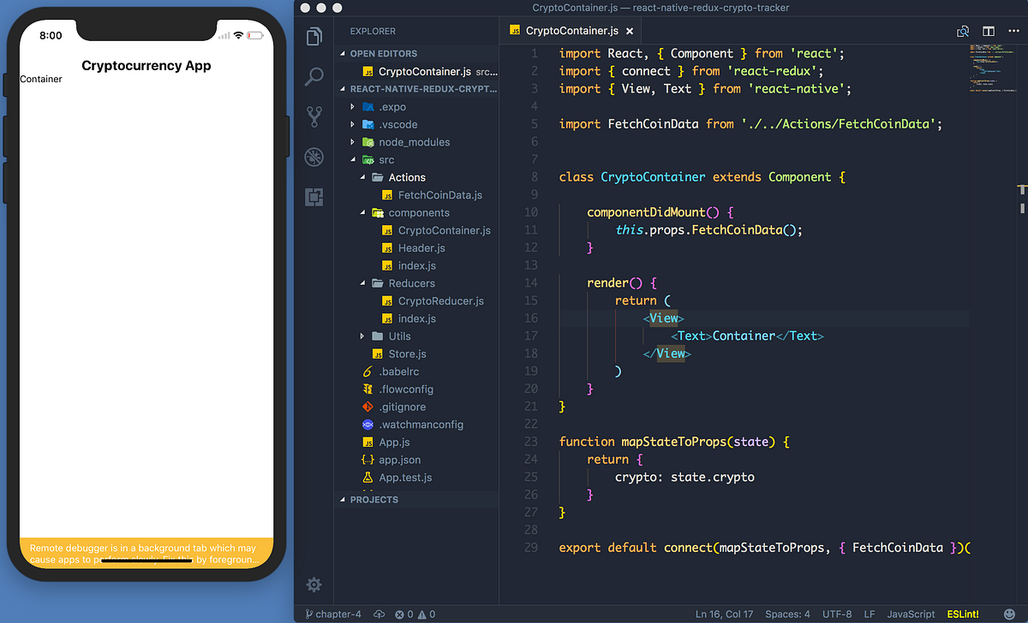Split the editor using the split icon

[988, 31]
